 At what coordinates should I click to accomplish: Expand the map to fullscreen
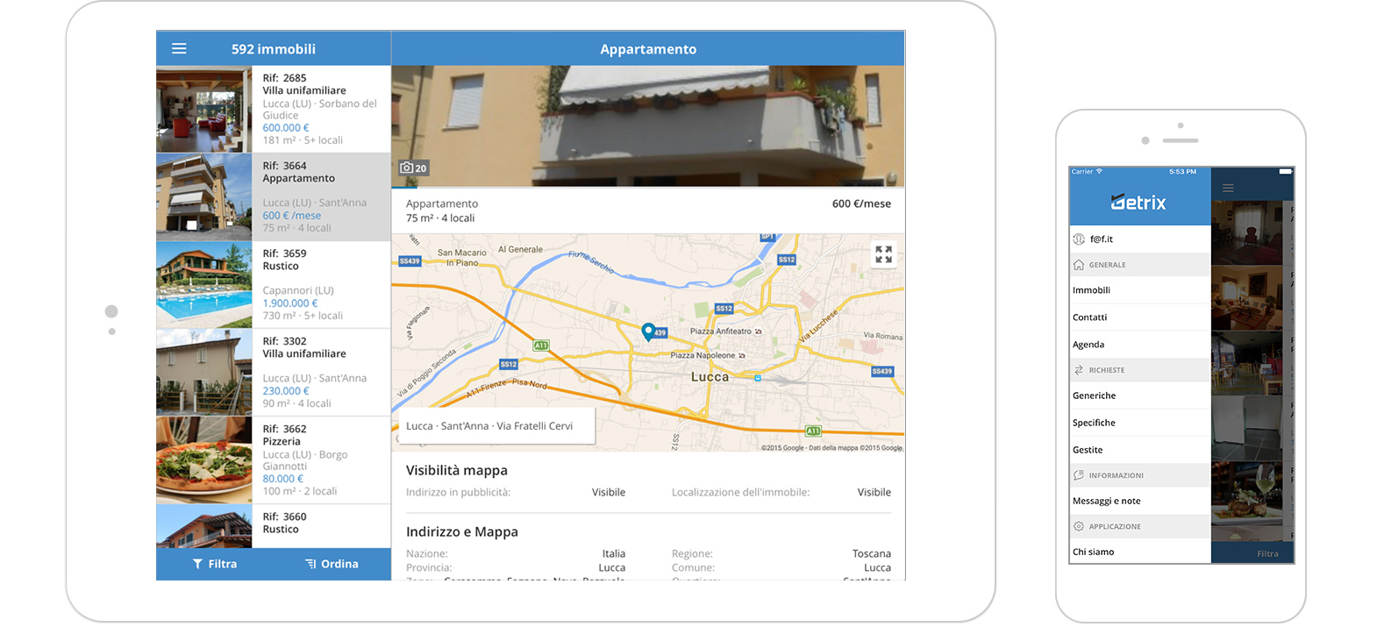click(883, 254)
